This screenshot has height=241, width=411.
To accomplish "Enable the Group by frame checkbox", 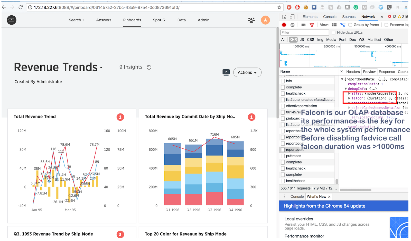I will coord(350,25).
